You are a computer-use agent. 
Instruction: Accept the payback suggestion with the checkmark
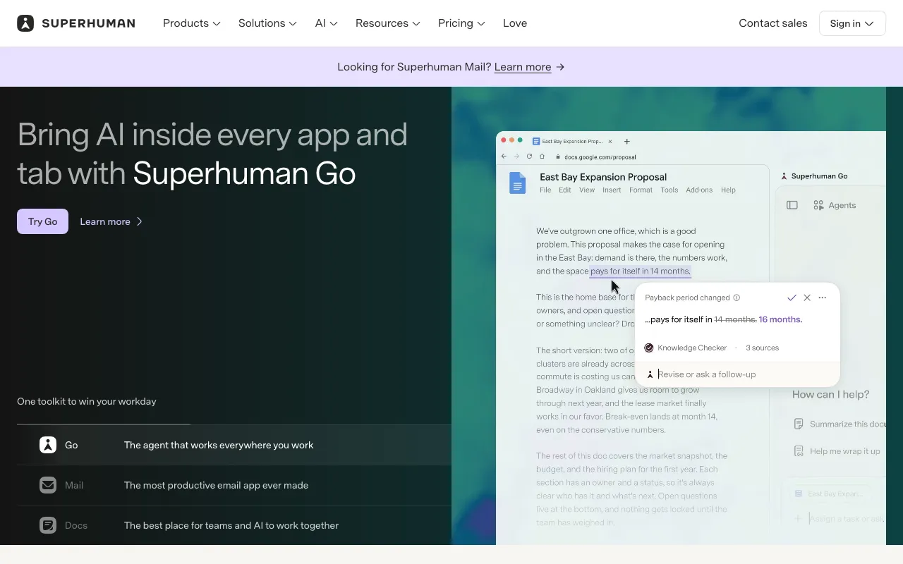coord(792,298)
